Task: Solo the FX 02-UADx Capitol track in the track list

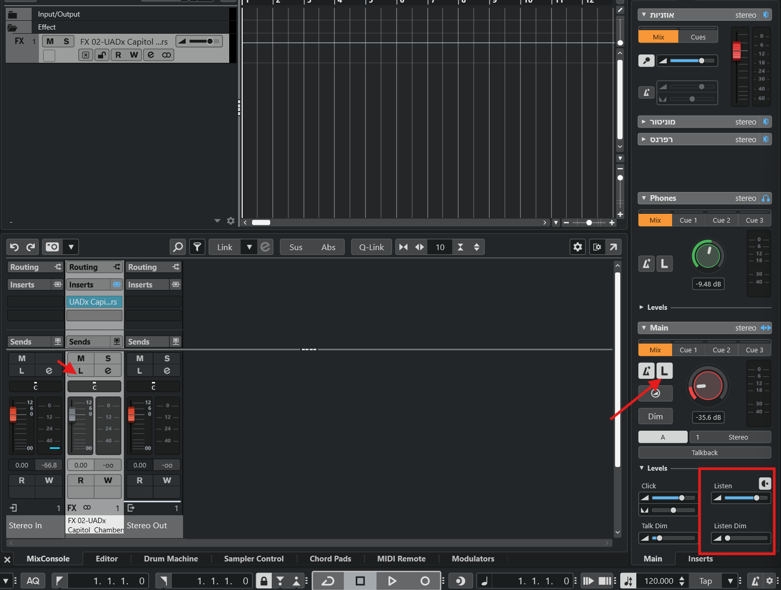Action: pos(66,42)
